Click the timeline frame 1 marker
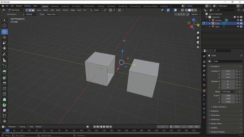Viewport: 244px width, 137px height. 7,131
